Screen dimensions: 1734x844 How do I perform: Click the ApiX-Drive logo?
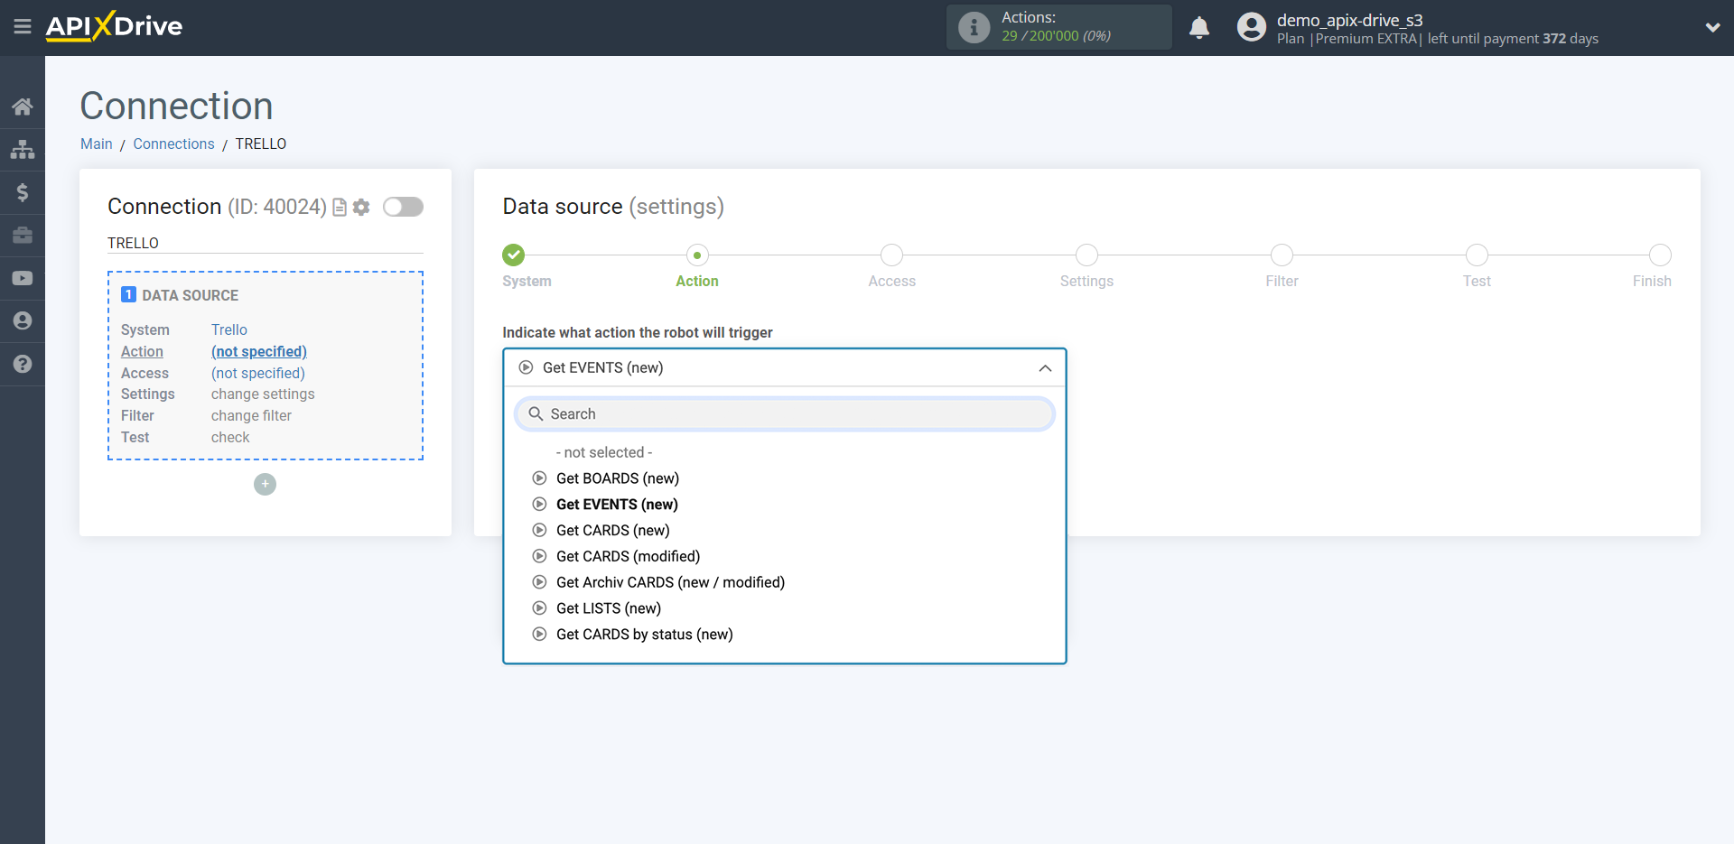(x=114, y=26)
